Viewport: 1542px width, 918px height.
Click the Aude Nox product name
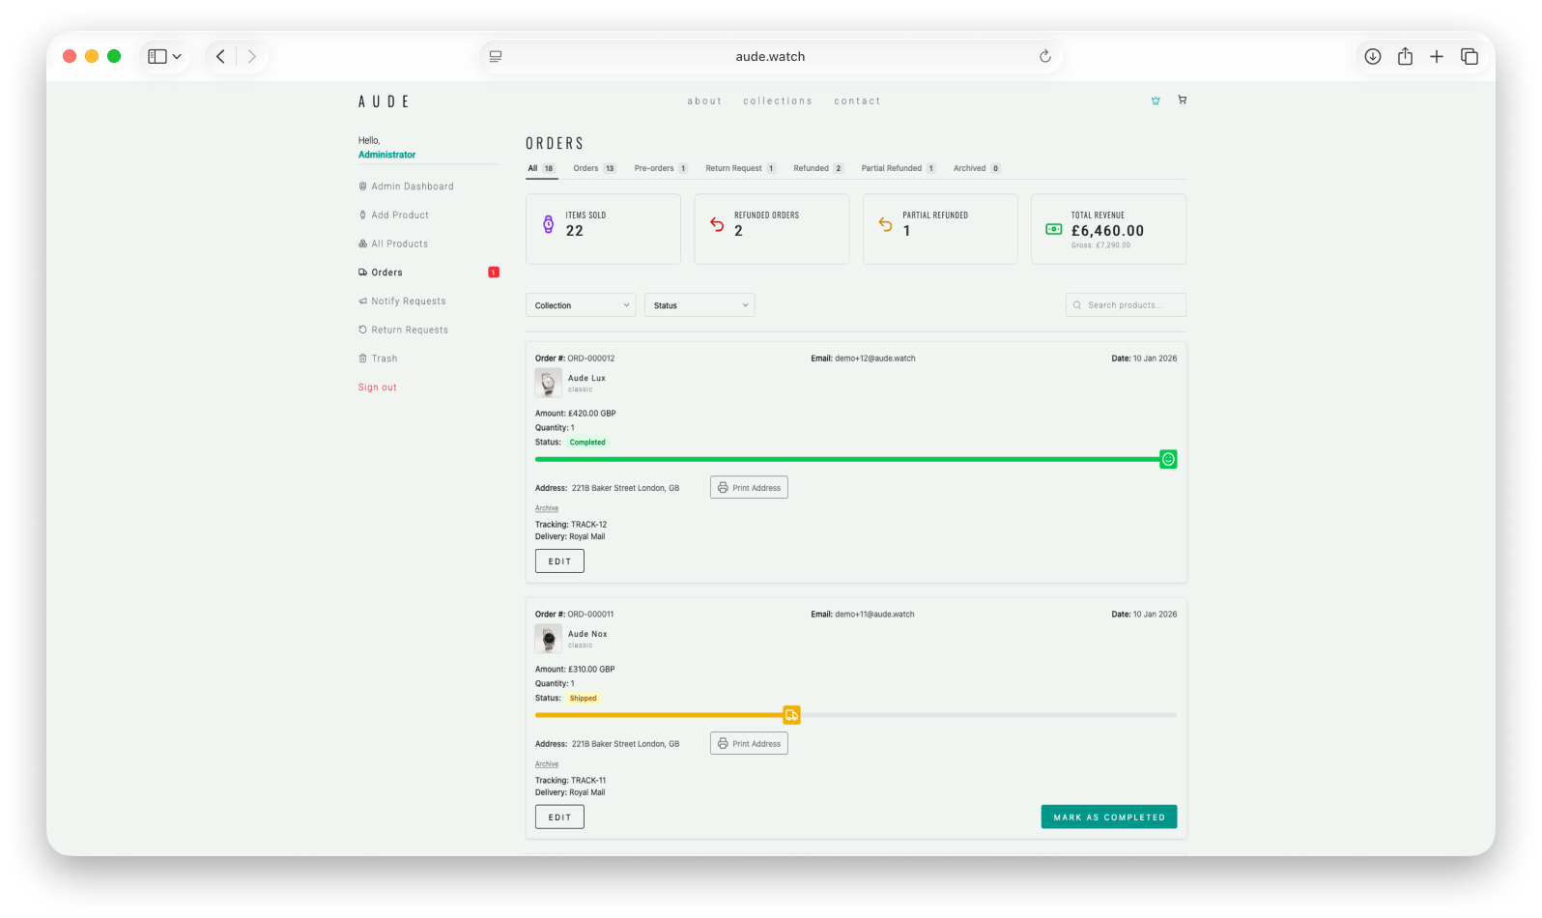(587, 635)
